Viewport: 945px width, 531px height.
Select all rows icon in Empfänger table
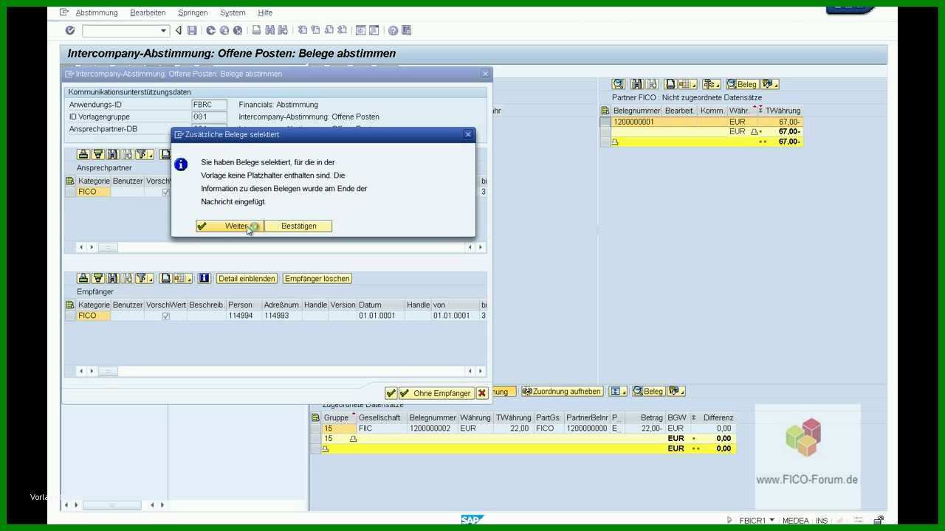pos(70,305)
